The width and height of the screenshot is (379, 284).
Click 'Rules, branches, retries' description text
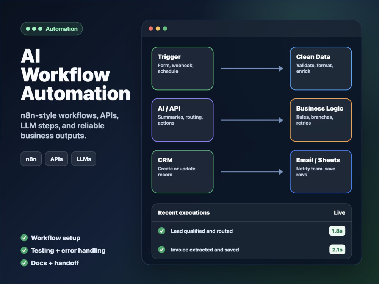[315, 120]
